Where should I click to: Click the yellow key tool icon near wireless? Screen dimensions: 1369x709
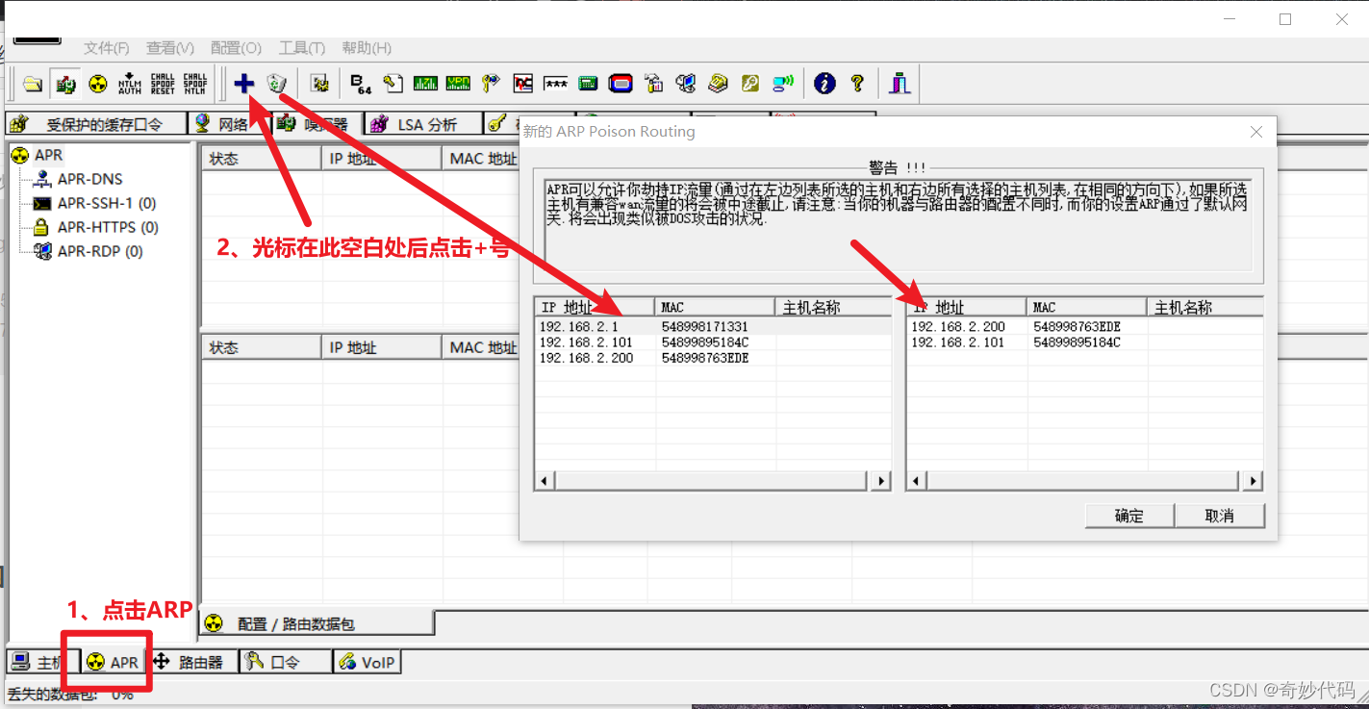[750, 84]
